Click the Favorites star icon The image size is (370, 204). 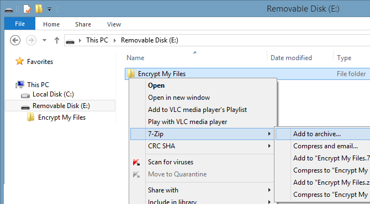[19, 61]
